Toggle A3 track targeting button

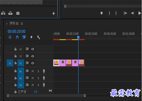[x=21, y=85]
